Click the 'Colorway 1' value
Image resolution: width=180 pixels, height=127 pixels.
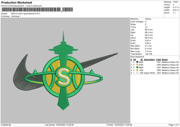pos(16,16)
